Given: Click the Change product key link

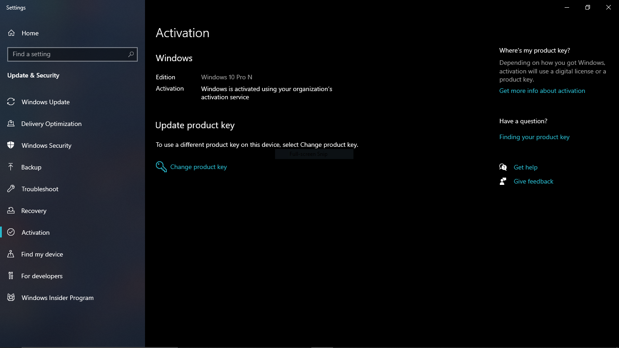Looking at the screenshot, I should pyautogui.click(x=198, y=167).
